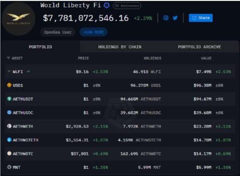Click the USD1 coin icon

tap(9, 85)
